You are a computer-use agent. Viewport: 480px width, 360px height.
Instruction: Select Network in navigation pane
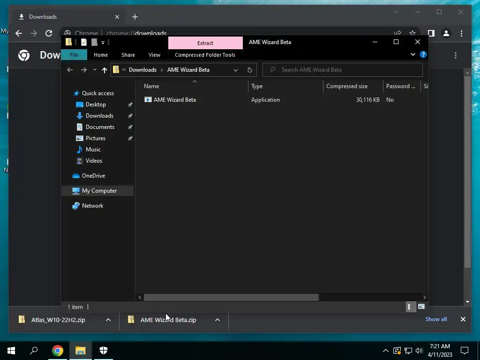click(x=92, y=206)
